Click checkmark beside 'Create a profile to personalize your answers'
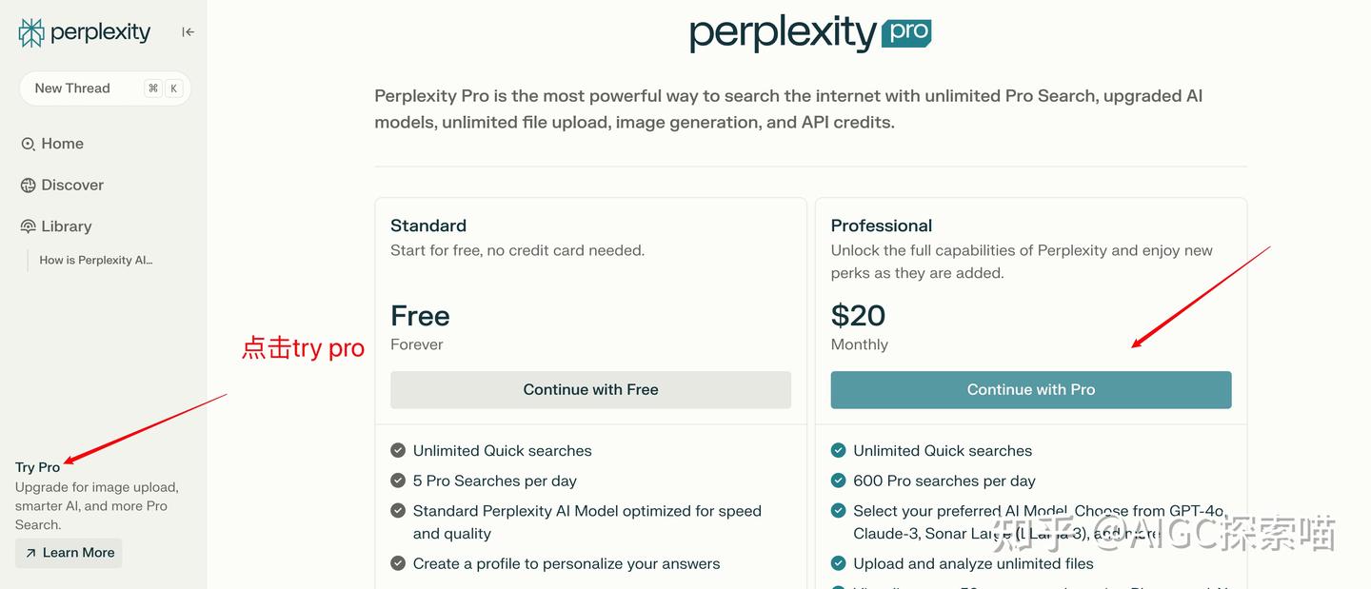1371x589 pixels. (397, 562)
